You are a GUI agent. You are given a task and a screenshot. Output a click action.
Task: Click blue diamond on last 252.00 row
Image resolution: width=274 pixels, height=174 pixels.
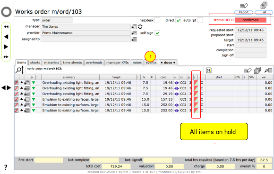pos(177,111)
